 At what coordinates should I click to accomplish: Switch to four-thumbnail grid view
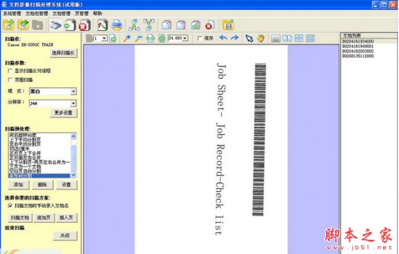click(299, 39)
